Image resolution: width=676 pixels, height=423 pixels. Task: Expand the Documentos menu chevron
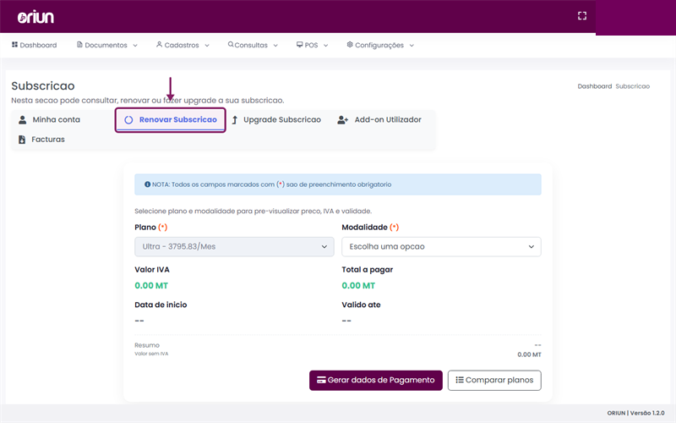click(x=135, y=46)
